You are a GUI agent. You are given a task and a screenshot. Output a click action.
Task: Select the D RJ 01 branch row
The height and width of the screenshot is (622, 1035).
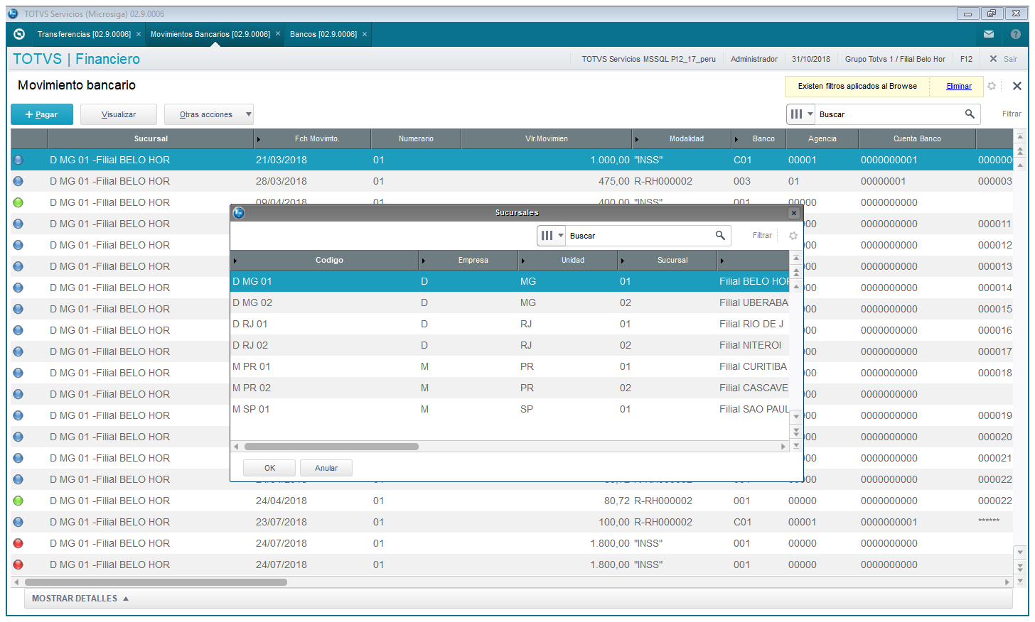coord(510,324)
